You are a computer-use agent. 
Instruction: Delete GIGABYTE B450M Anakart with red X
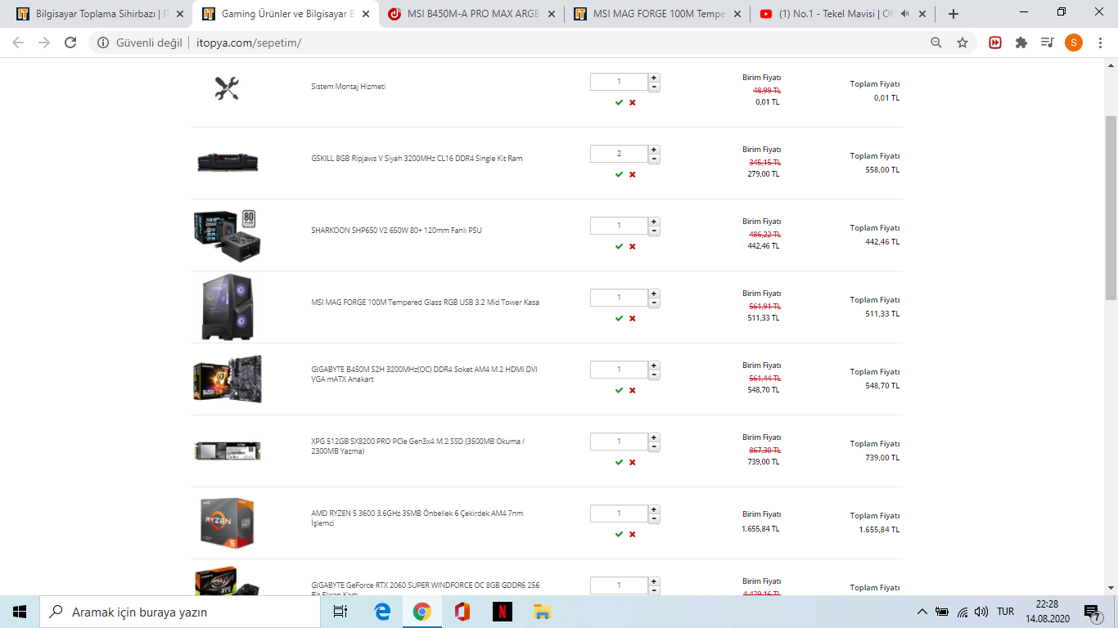[633, 390]
